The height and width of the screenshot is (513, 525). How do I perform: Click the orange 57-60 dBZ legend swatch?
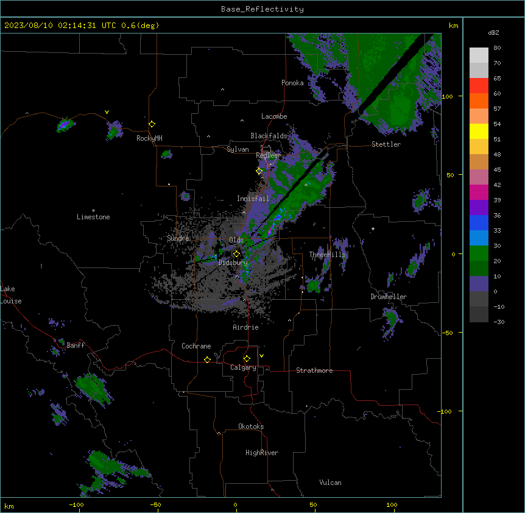click(479, 101)
